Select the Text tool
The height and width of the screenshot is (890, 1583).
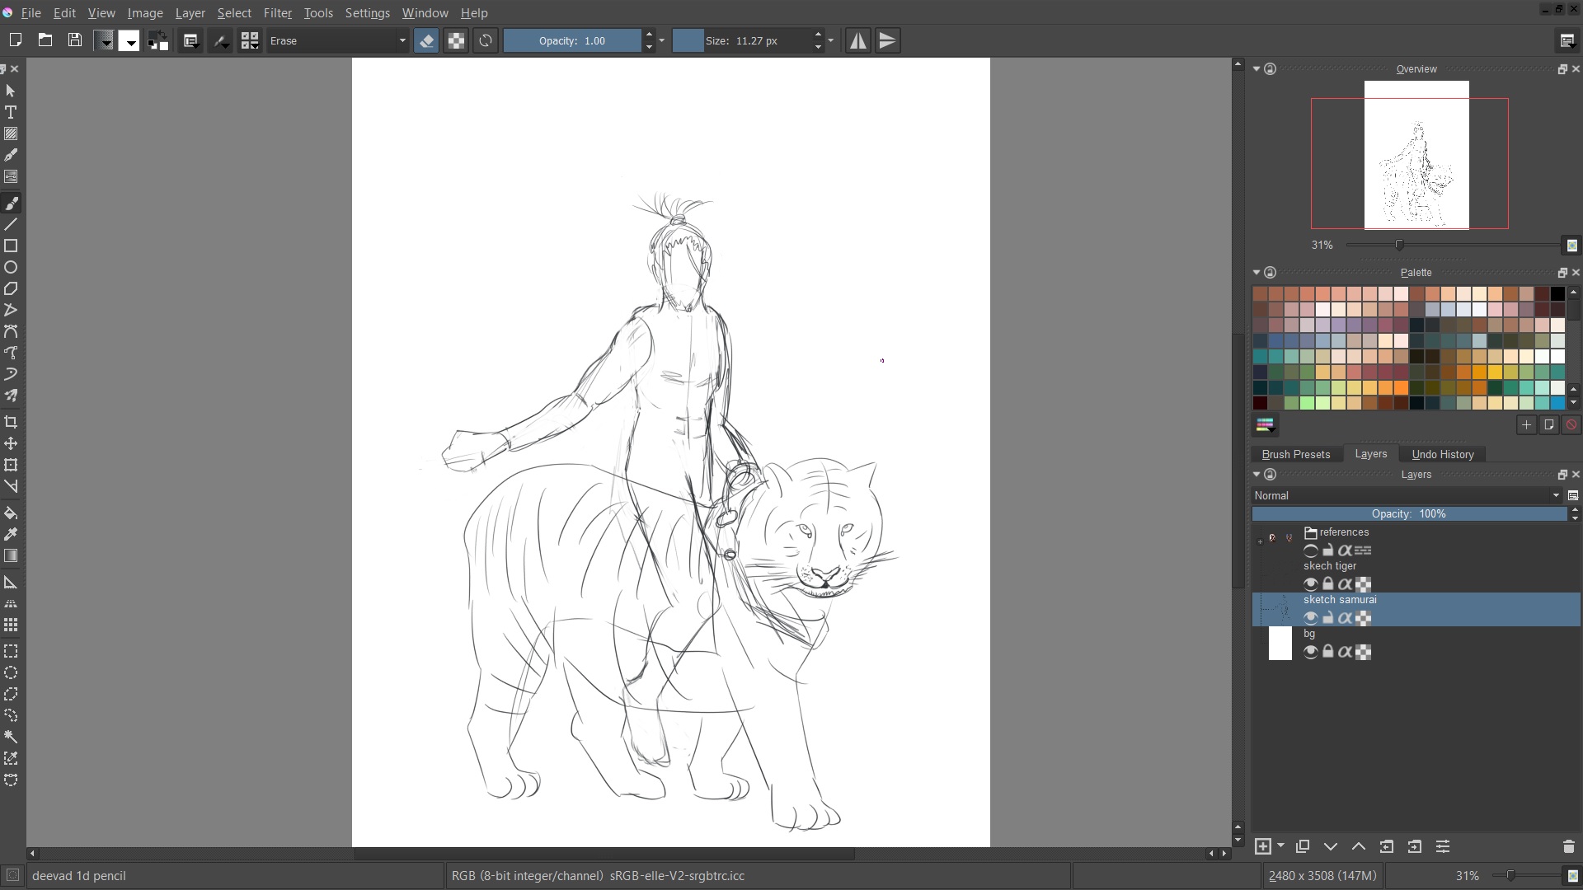[x=11, y=112]
